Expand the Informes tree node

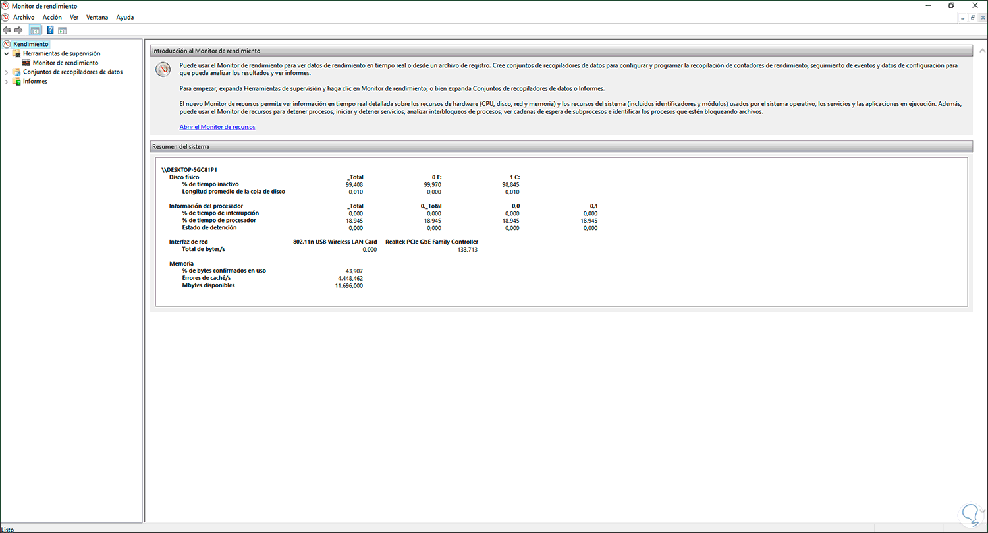(7, 81)
